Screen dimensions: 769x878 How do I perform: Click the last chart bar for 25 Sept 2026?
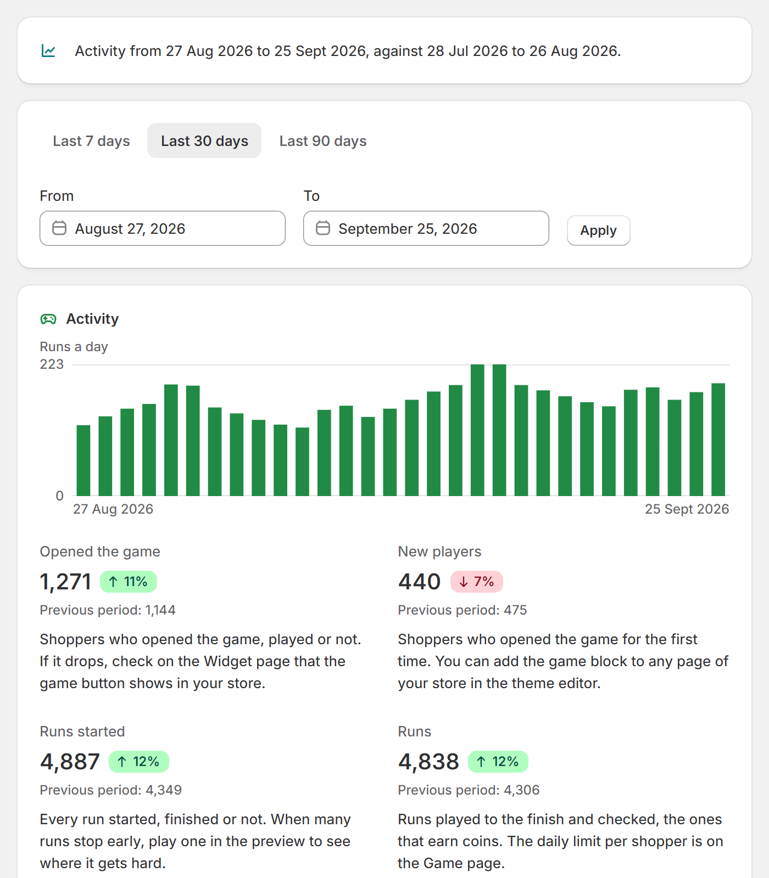pos(718,440)
